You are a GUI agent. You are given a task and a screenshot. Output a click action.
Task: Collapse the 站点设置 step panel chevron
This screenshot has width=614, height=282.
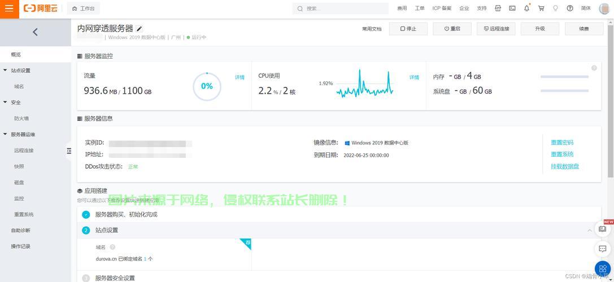pyautogui.click(x=590, y=230)
